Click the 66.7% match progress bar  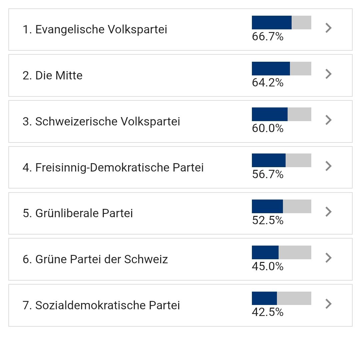click(x=281, y=22)
